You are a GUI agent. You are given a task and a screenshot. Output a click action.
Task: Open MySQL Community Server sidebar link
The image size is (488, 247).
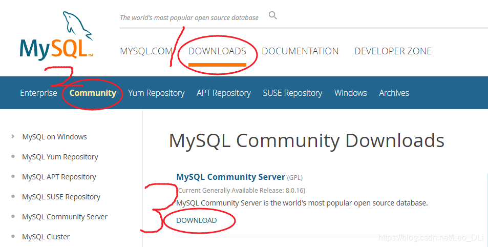[65, 217]
